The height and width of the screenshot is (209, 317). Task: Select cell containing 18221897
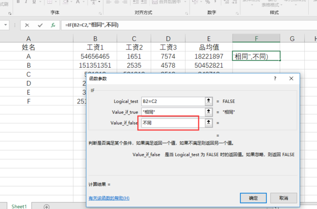(209, 56)
